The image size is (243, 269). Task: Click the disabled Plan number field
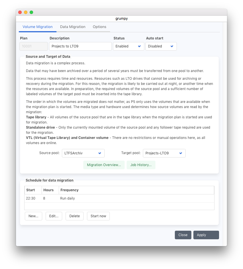pyautogui.click(x=34, y=46)
